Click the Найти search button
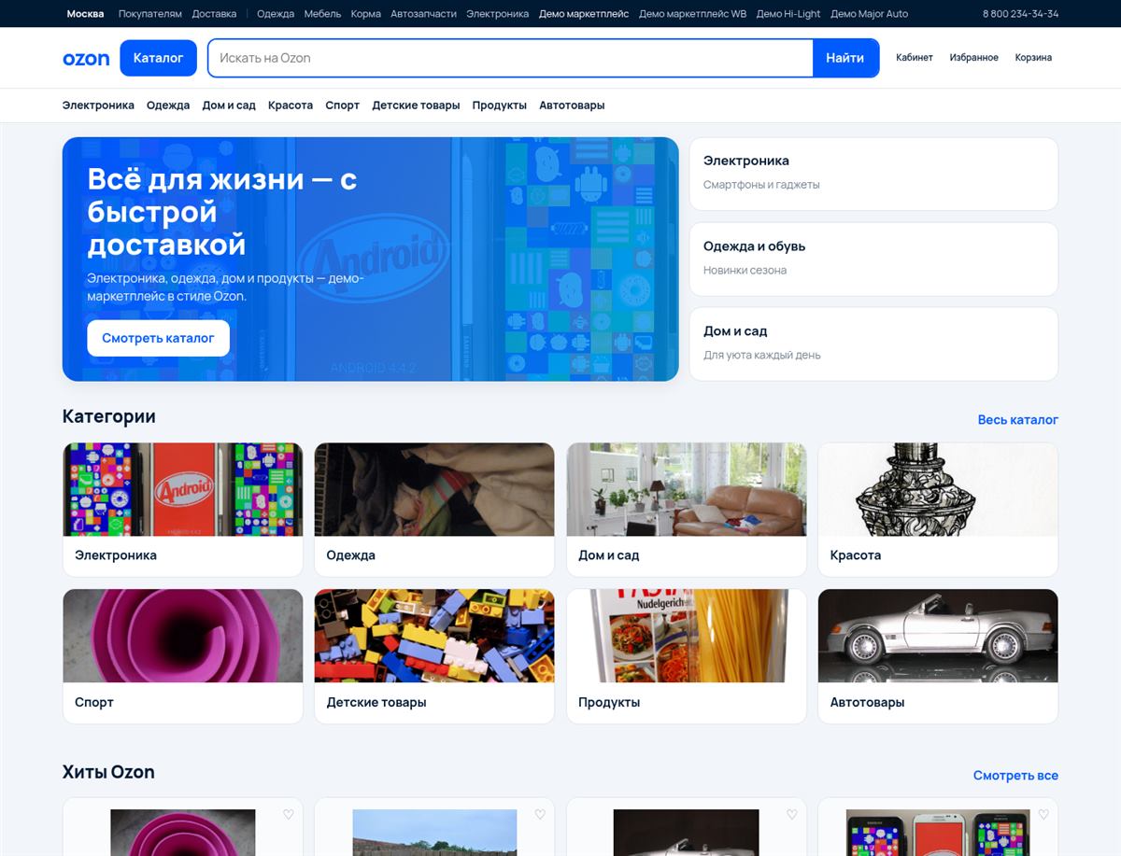The width and height of the screenshot is (1121, 856). [x=844, y=58]
